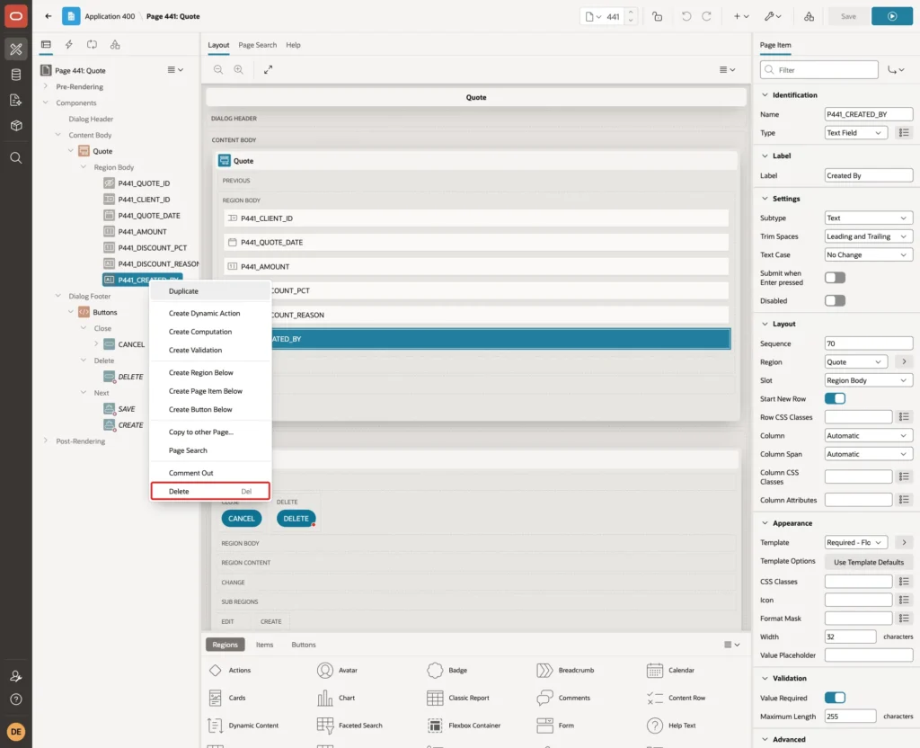Open the DE user account avatar
The height and width of the screenshot is (748, 920).
coord(16,732)
